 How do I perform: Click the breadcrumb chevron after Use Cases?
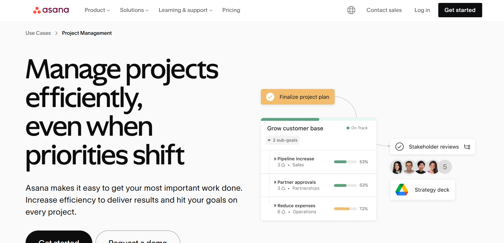click(x=56, y=33)
